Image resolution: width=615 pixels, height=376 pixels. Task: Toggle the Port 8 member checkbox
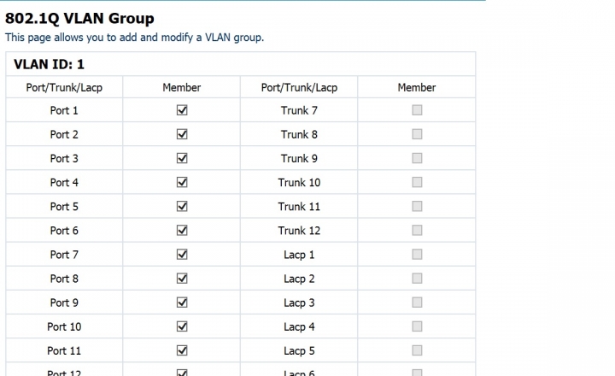coord(182,279)
